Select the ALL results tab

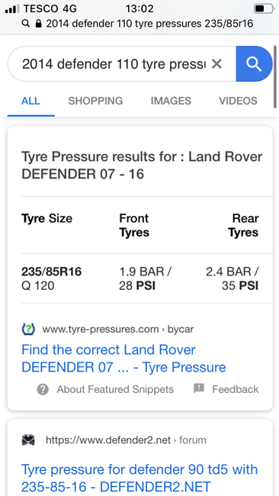[31, 101]
